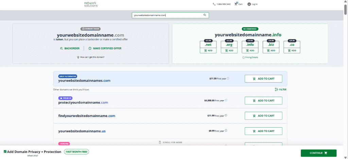The image size is (348, 159).
Task: Click 'protectyourdomainname.com' domain name text
Action: pos(83,103)
